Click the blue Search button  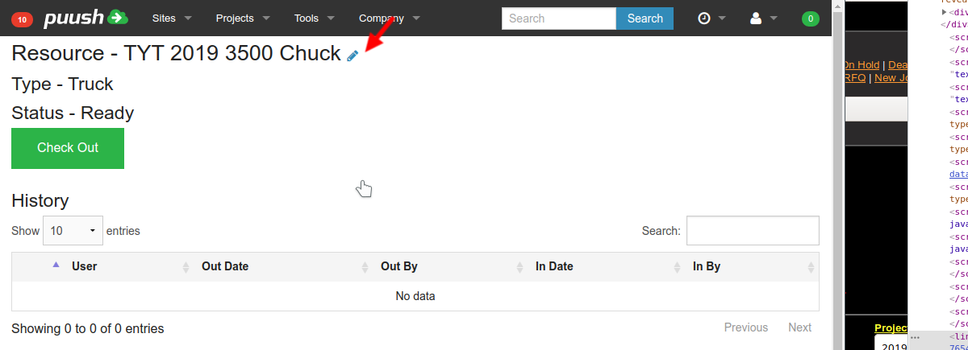[645, 19]
